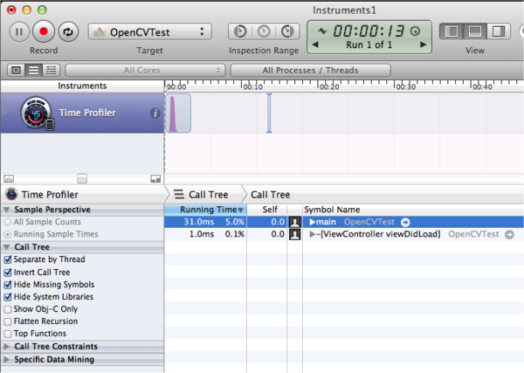Select the second Call Tree breadcrumb
524x373 pixels.
[x=271, y=195]
